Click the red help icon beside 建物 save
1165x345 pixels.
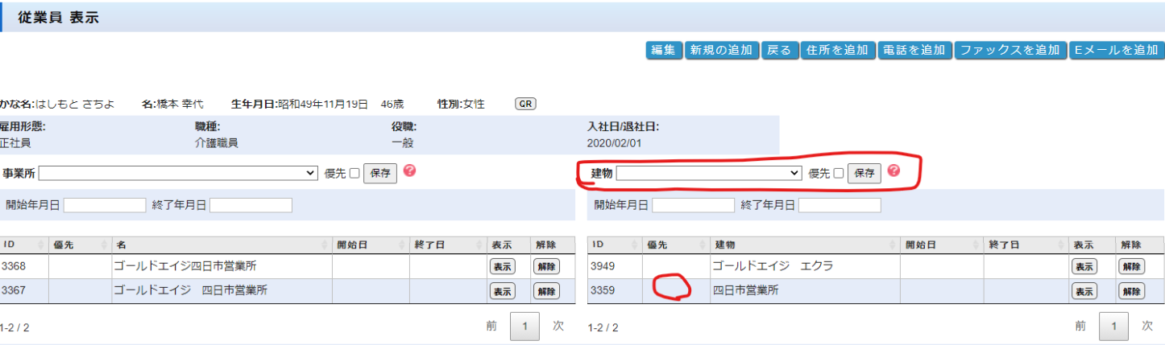coord(893,171)
